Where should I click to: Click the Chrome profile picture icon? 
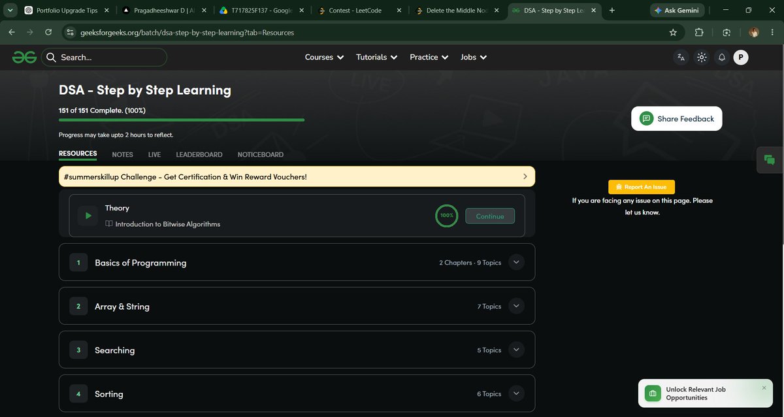point(754,32)
